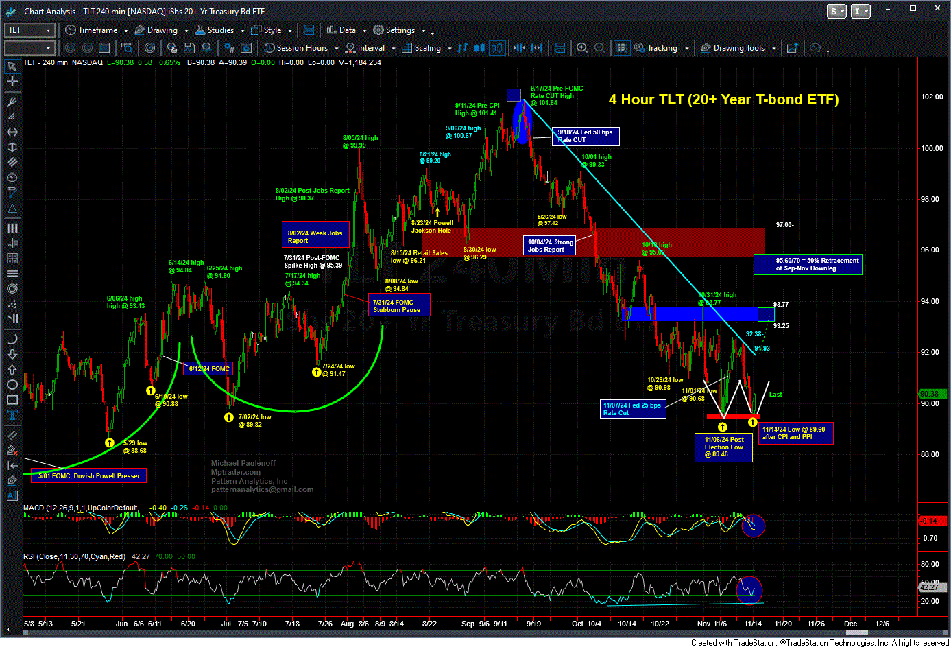Click the Interval button label

point(371,48)
